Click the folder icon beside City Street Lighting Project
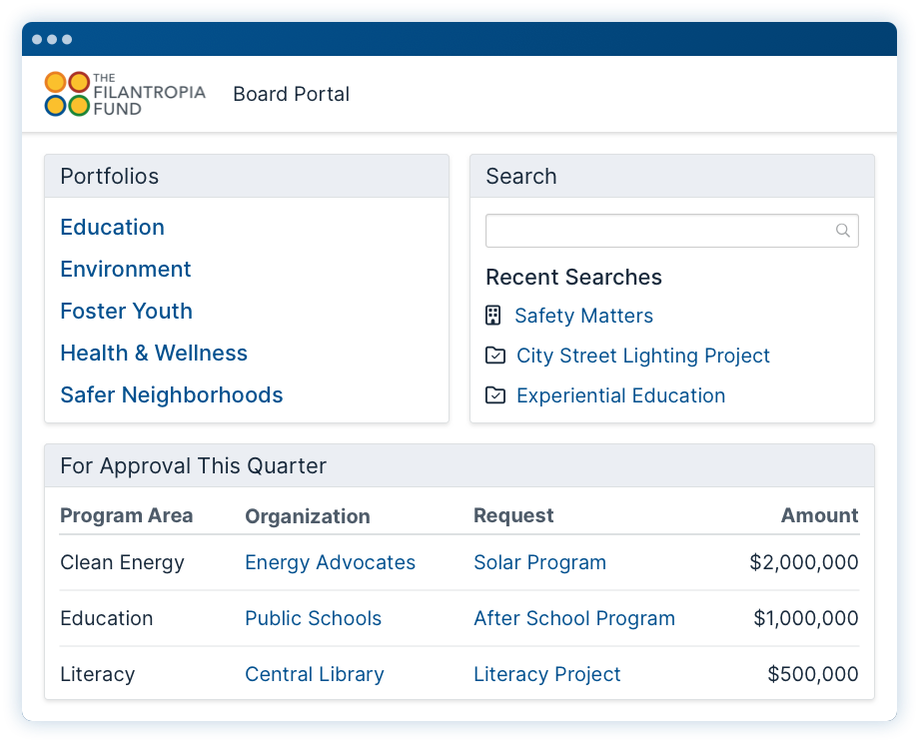 click(495, 356)
